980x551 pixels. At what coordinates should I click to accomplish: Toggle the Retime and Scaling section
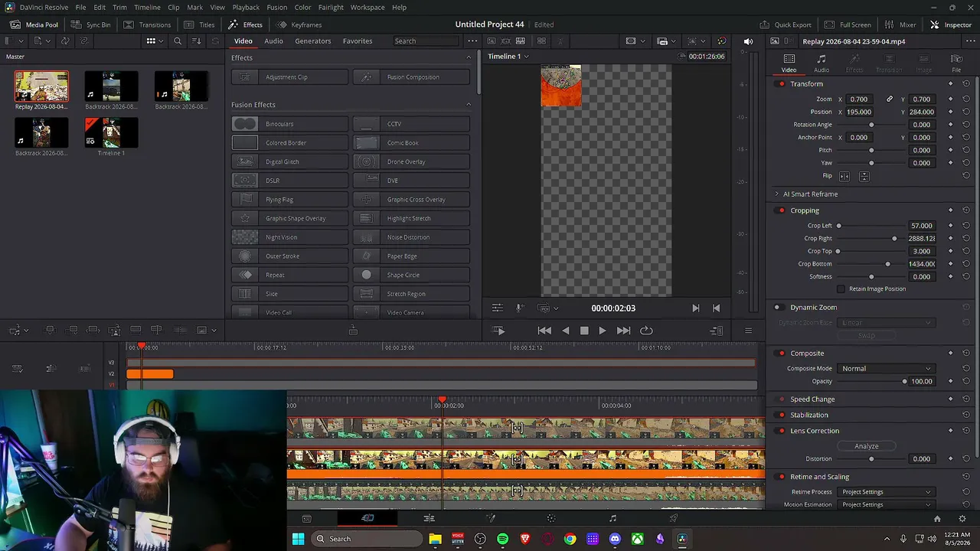(781, 477)
